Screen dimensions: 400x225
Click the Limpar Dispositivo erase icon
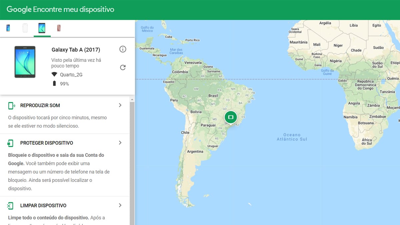pos(10,206)
